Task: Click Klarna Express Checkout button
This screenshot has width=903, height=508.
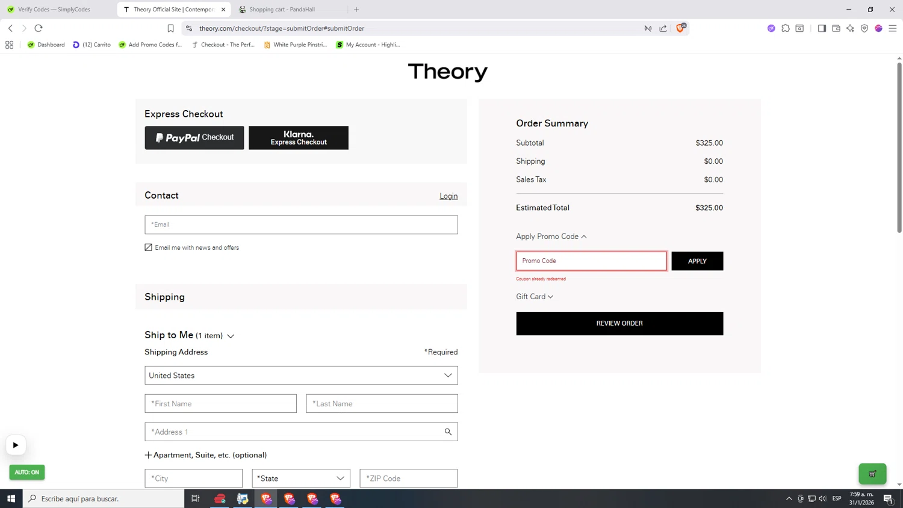Action: tap(299, 138)
